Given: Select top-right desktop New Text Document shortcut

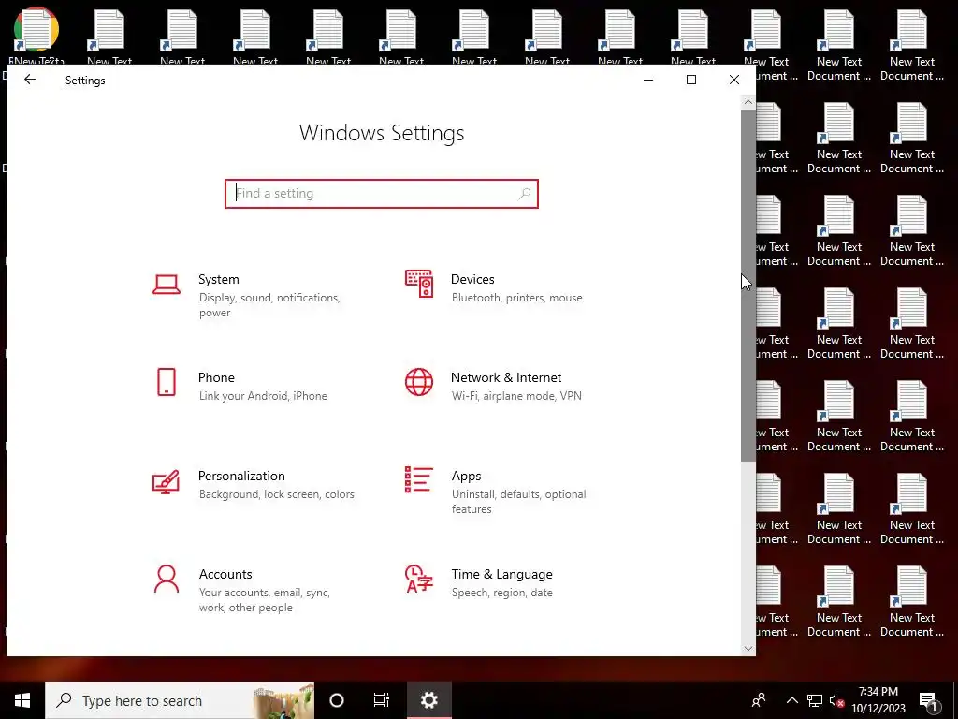Looking at the screenshot, I should pos(911,46).
